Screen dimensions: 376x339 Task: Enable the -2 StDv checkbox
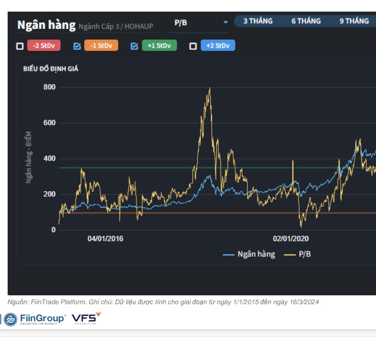pyautogui.click(x=20, y=46)
